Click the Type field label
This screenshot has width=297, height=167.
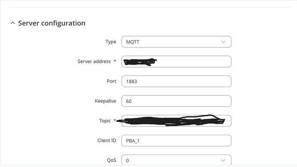(111, 42)
